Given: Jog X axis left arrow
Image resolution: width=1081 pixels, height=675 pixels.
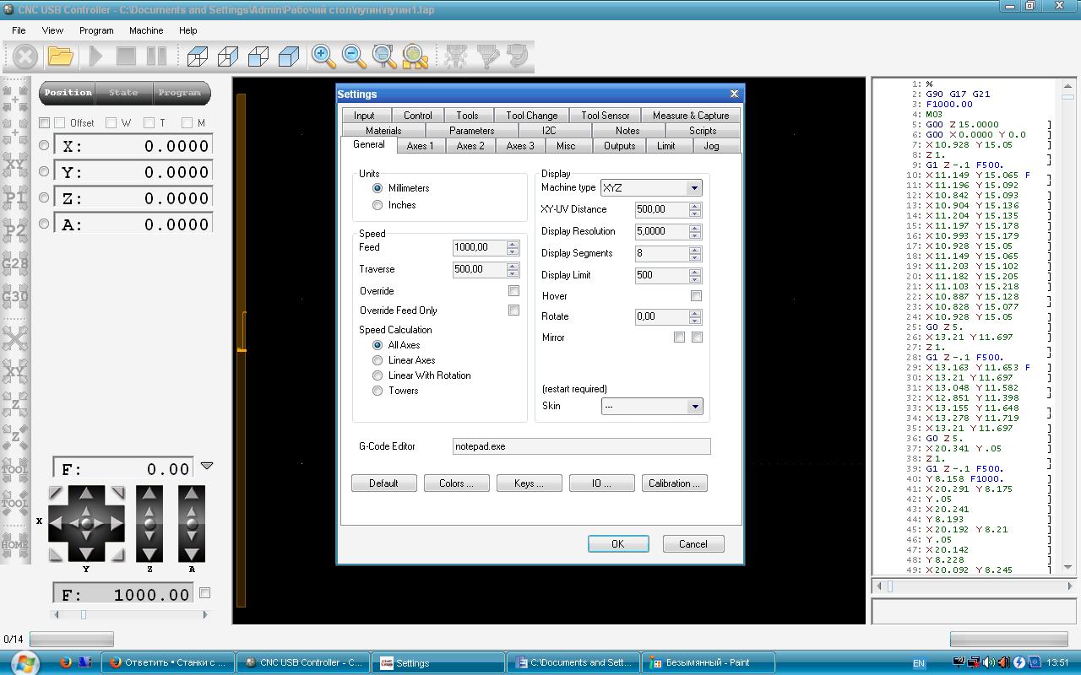Looking at the screenshot, I should (57, 524).
